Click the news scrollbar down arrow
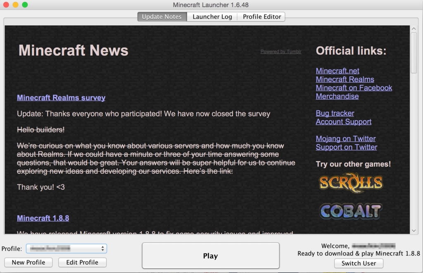The height and width of the screenshot is (273, 423). pos(414,231)
